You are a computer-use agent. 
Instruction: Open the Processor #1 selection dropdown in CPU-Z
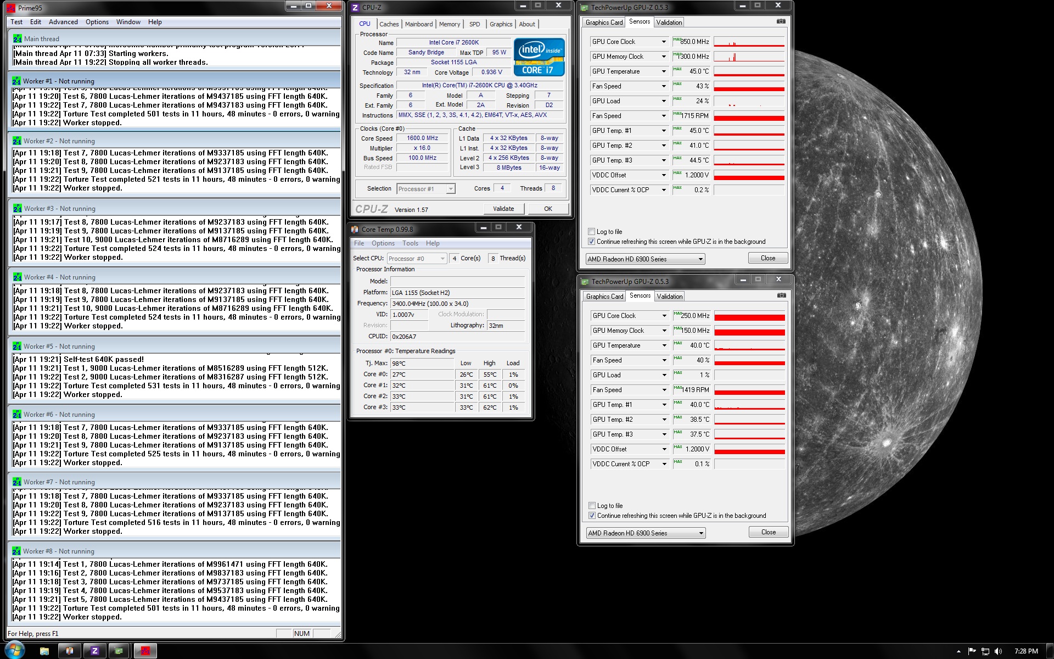pos(425,188)
